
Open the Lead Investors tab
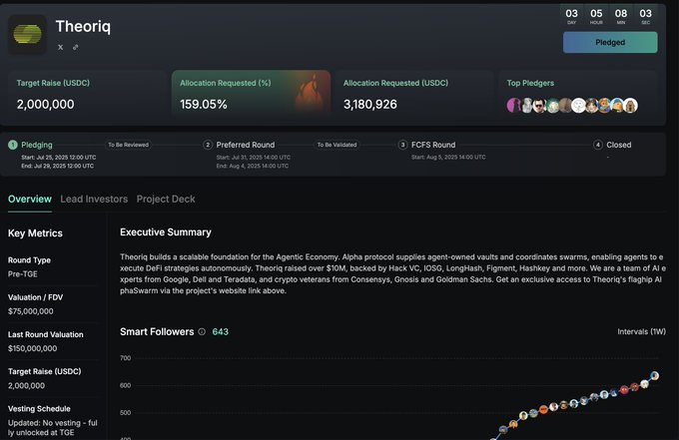[94, 199]
